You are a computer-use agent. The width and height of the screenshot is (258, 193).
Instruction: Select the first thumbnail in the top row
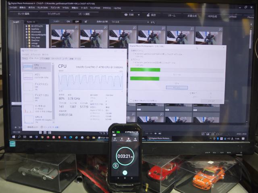pos(65,37)
